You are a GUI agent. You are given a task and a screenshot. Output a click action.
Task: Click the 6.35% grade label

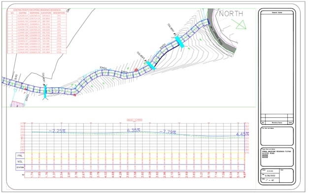[x=134, y=130]
